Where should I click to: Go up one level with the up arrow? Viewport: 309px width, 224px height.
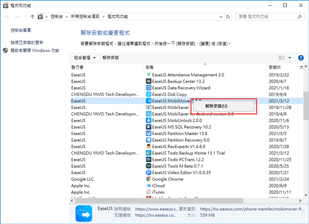click(32, 17)
